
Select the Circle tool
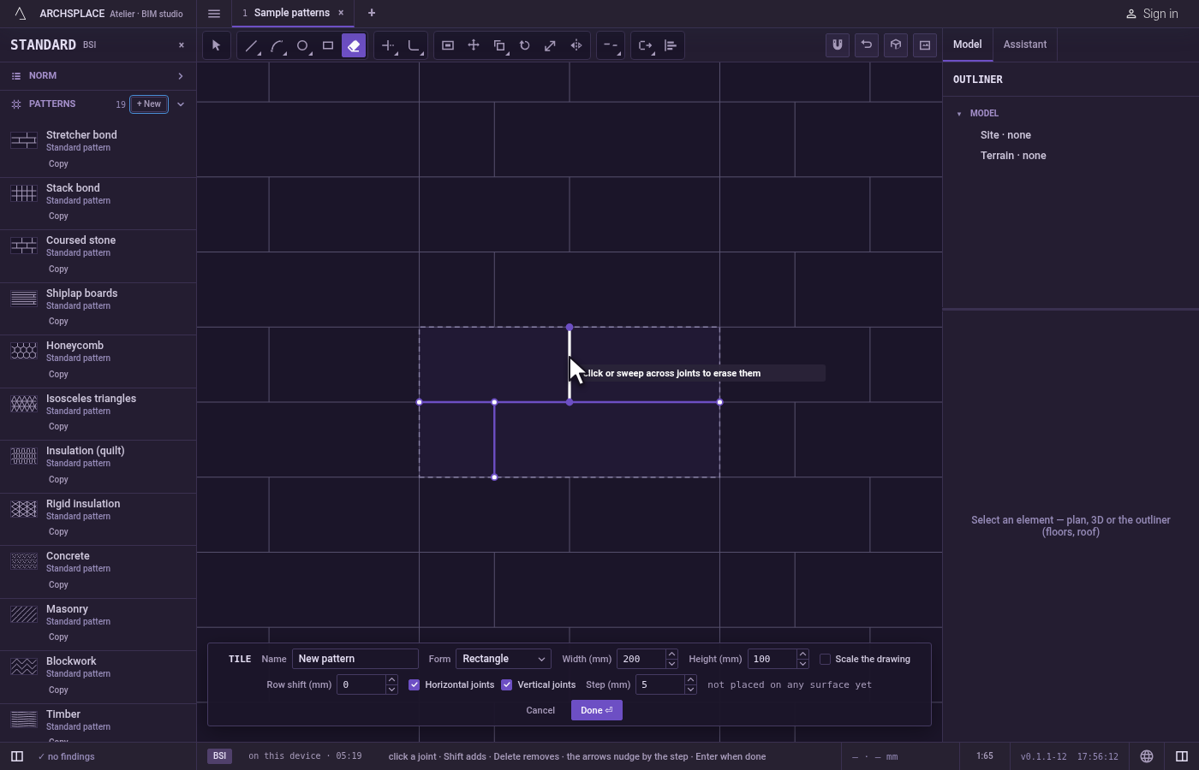pos(302,45)
